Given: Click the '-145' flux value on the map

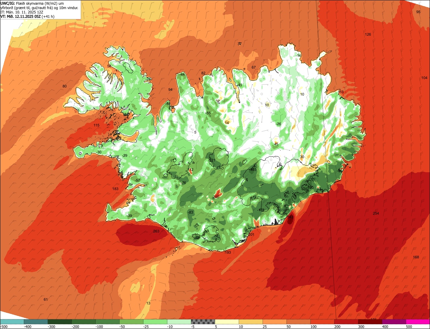Looking at the screenshot, I should click(253, 170).
